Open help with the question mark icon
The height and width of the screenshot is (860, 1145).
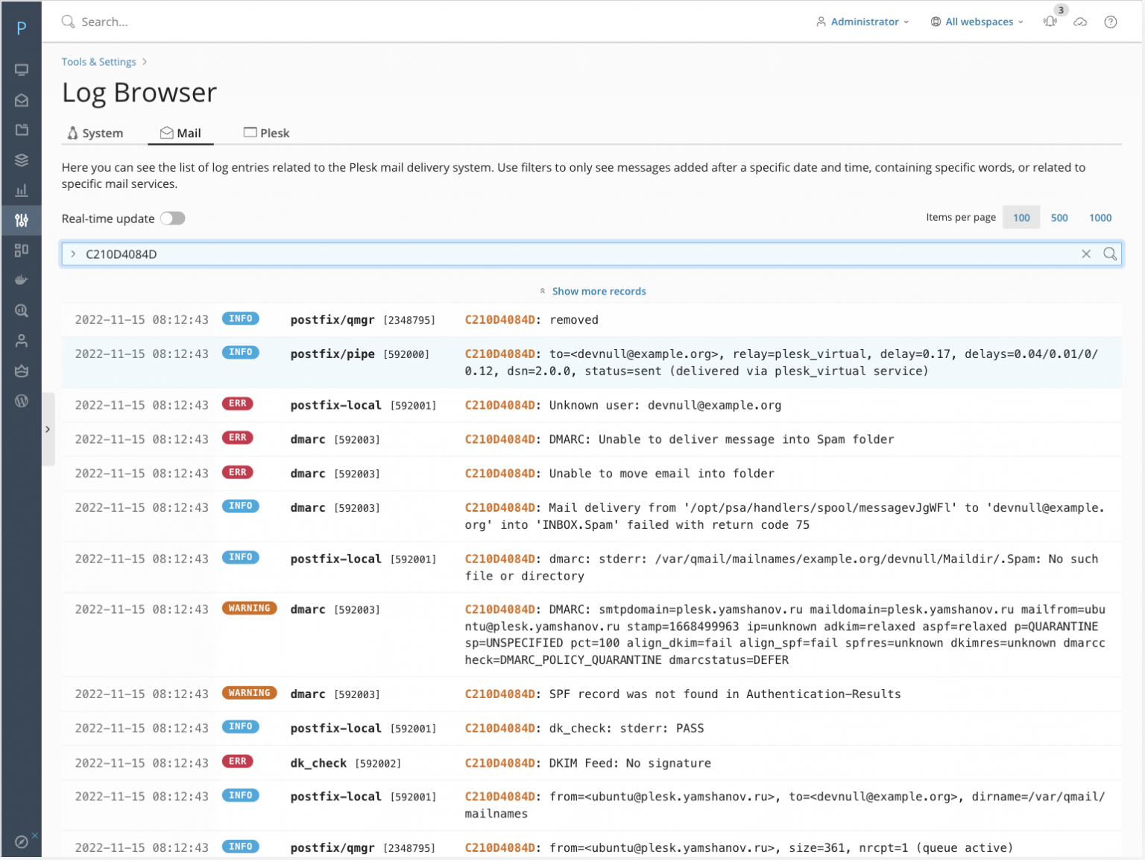1110,22
